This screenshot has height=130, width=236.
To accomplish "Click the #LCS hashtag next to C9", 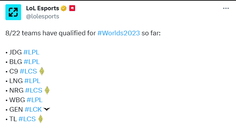I will (28, 71).
